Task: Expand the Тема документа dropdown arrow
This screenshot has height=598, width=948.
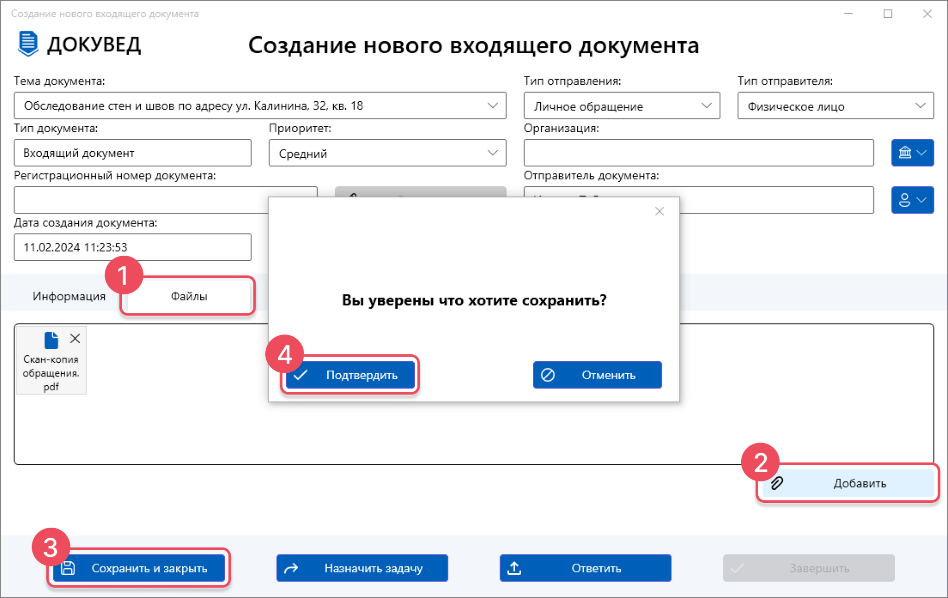Action: pyautogui.click(x=493, y=106)
